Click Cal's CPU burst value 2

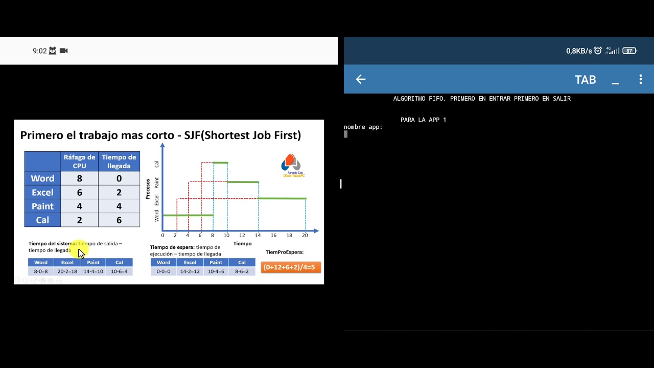[x=79, y=220]
